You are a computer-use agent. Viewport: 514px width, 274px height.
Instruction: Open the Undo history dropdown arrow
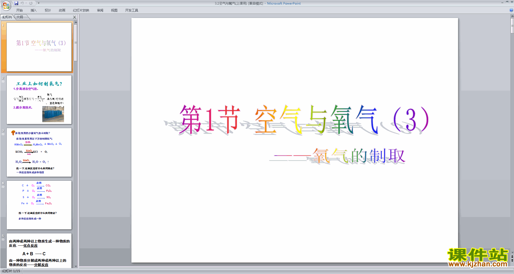[x=25, y=3]
